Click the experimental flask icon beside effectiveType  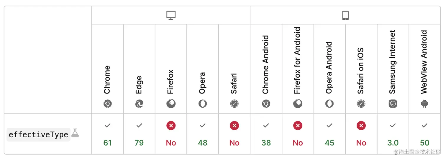(x=75, y=133)
